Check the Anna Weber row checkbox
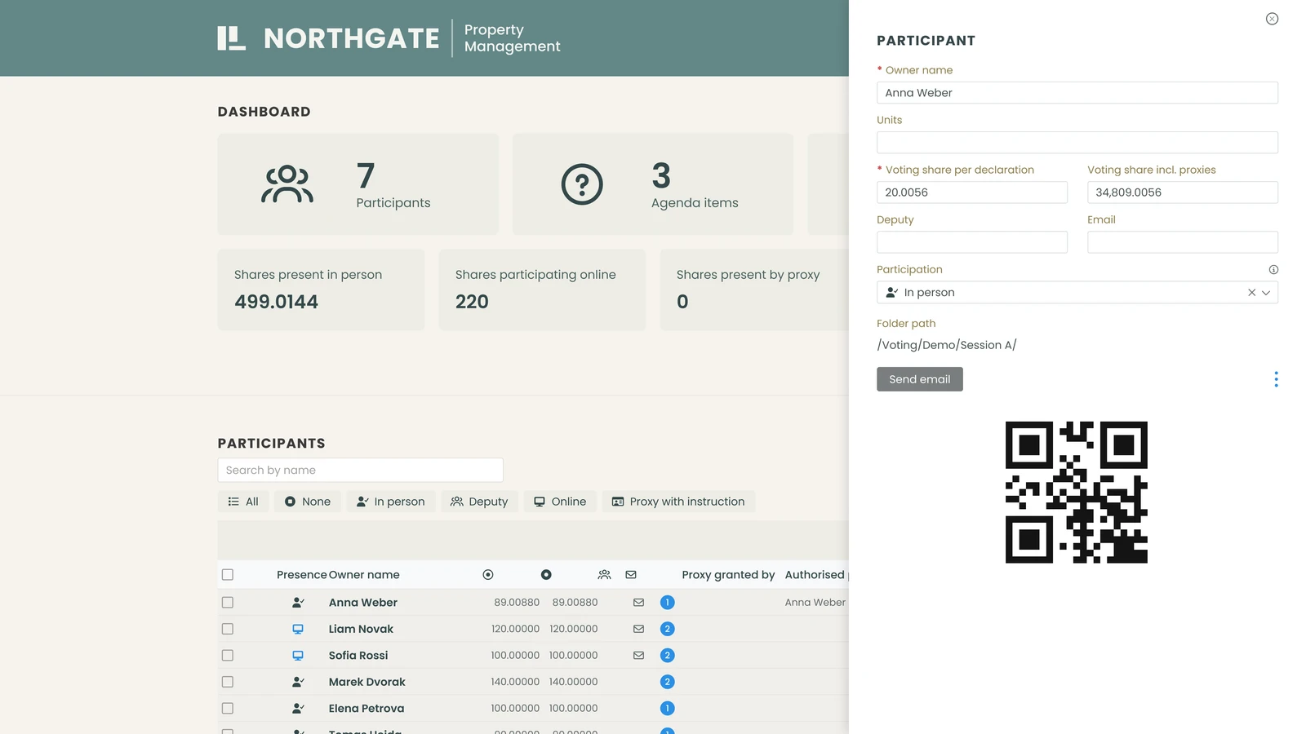The height and width of the screenshot is (734, 1306). (x=228, y=603)
